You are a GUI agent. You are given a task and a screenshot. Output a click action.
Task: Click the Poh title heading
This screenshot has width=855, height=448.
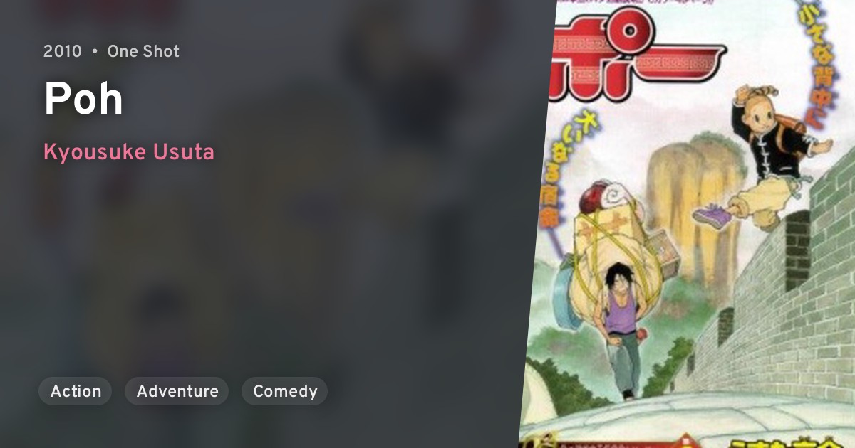pyautogui.click(x=83, y=99)
